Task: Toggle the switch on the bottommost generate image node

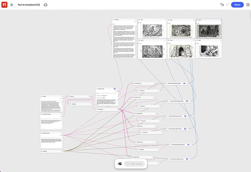Action: coord(187,159)
